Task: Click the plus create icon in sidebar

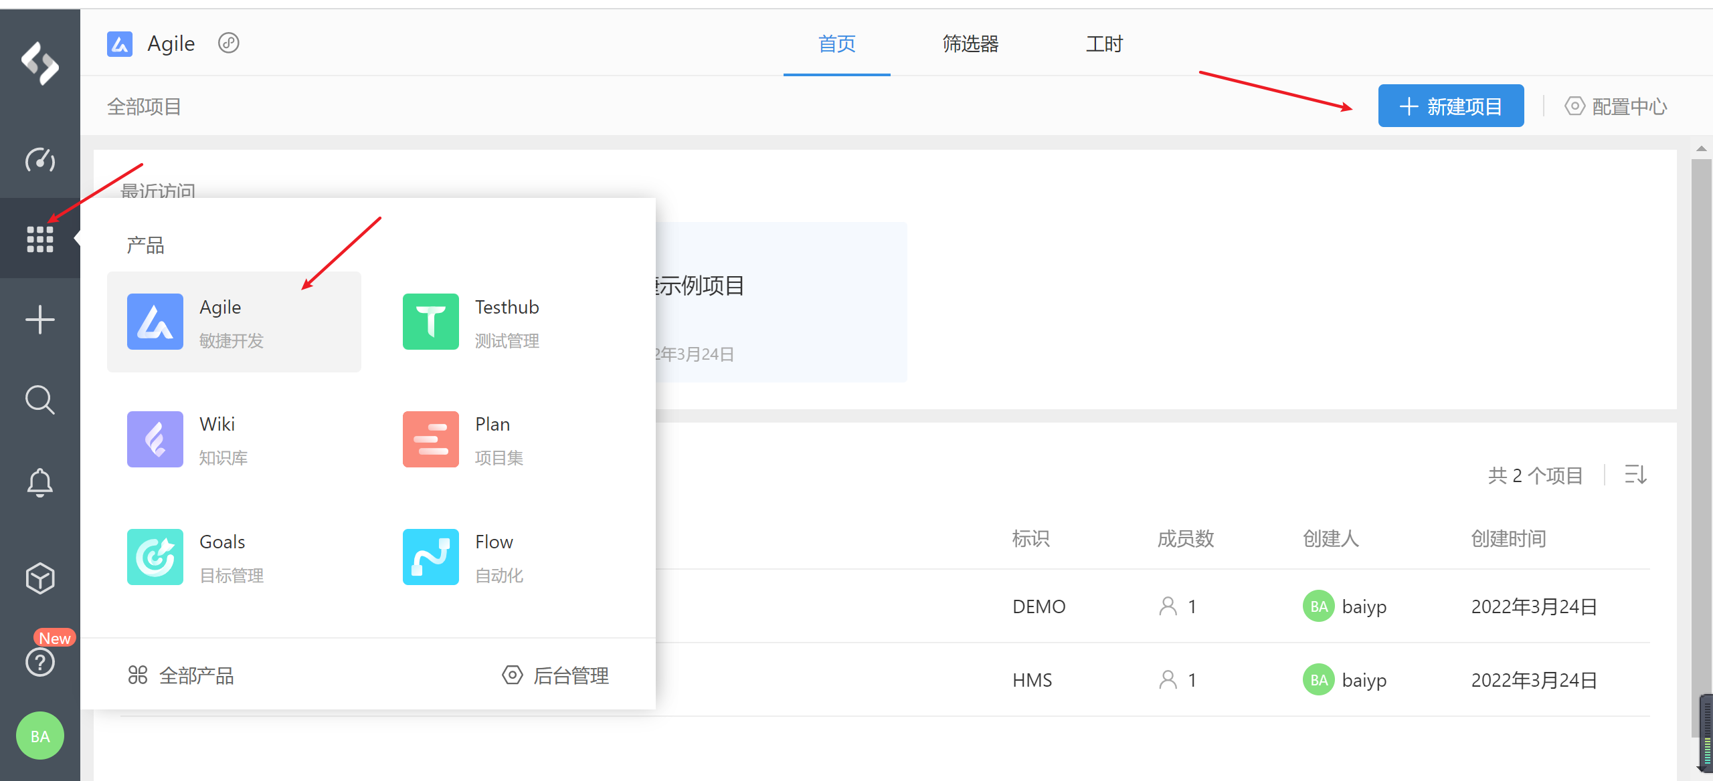Action: pyautogui.click(x=39, y=320)
